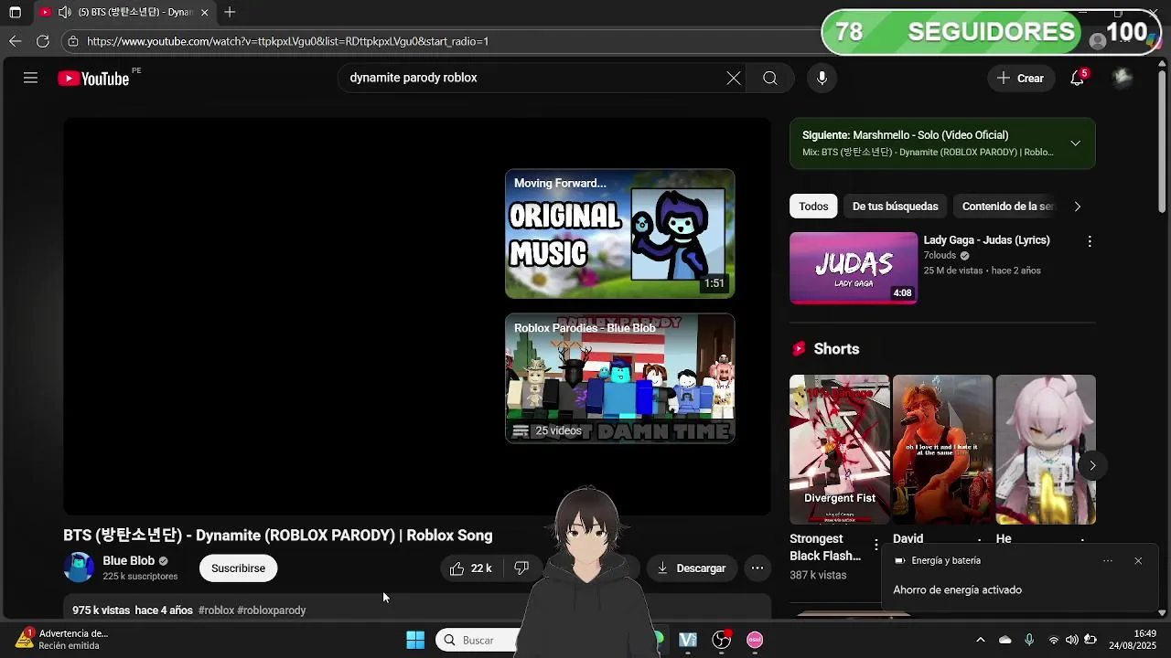Image resolution: width=1171 pixels, height=658 pixels.
Task: Open options menu for Lady Gaga Judas
Action: coord(1089,241)
